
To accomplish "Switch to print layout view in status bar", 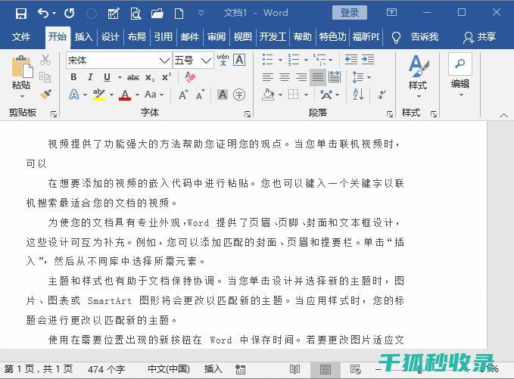I will click(x=326, y=370).
